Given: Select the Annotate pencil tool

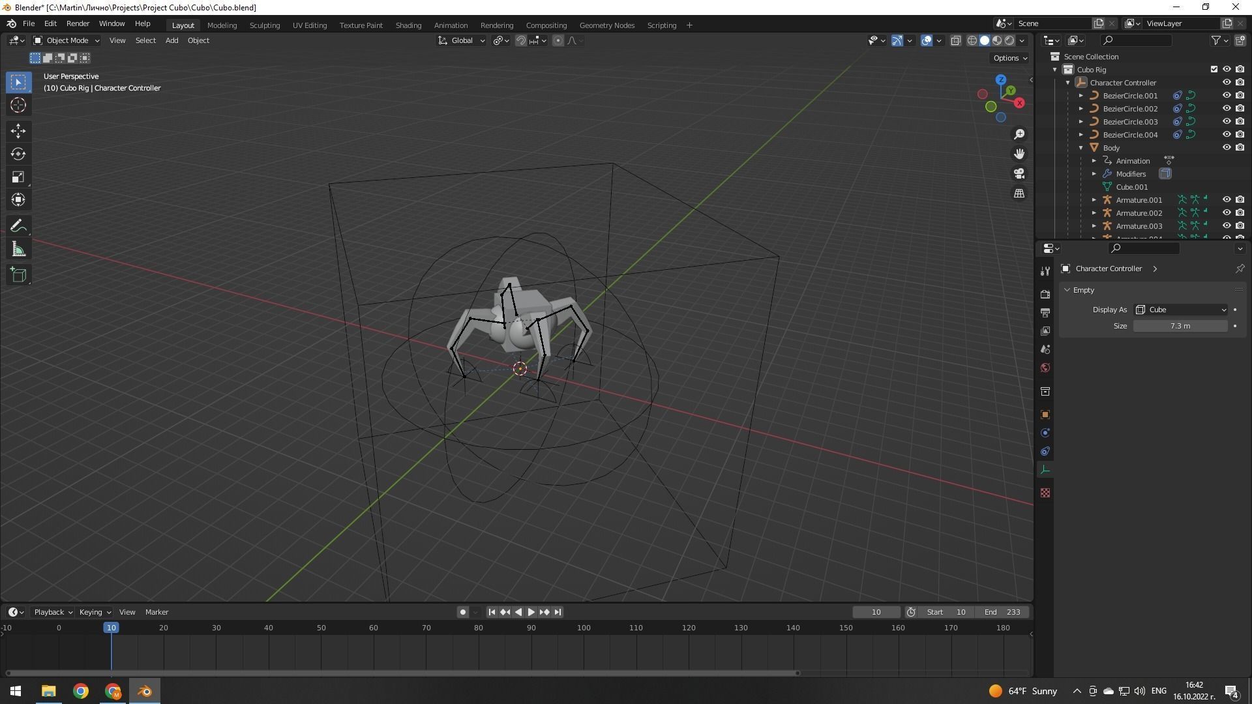Looking at the screenshot, I should coord(18,226).
